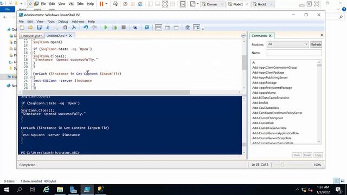Click the Copy button in Commands pane
347x195 pixels.
318,155
